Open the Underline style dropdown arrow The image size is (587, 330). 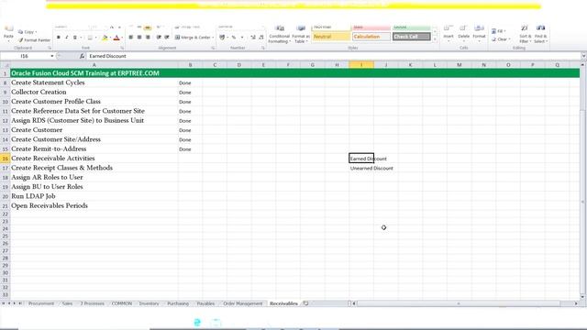(81, 38)
